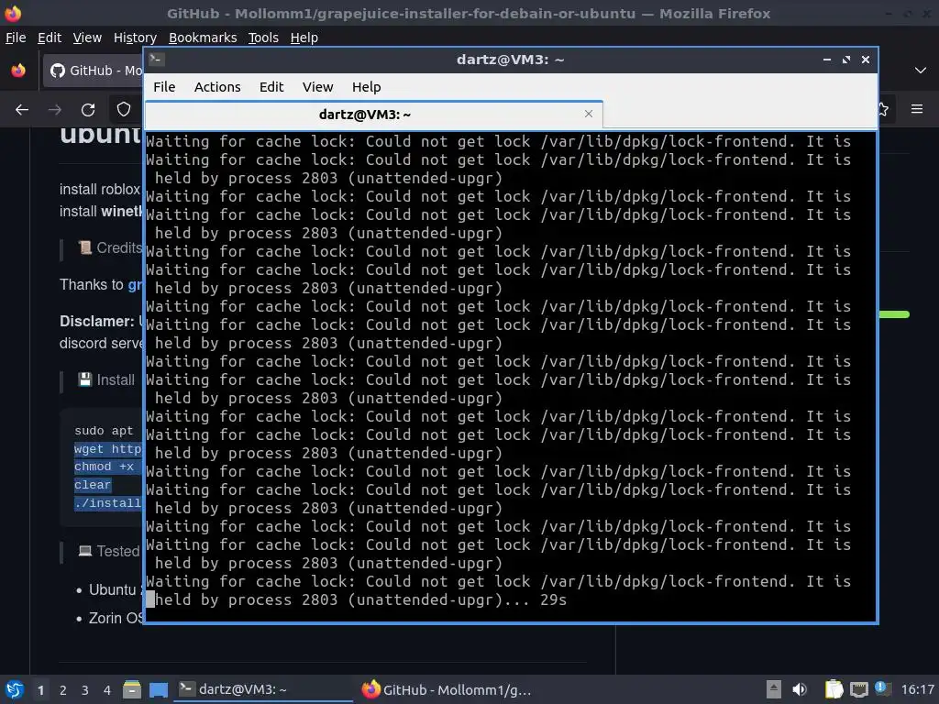This screenshot has width=939, height=704.
Task: Expand the list all tabs dropdown
Action: 921,71
